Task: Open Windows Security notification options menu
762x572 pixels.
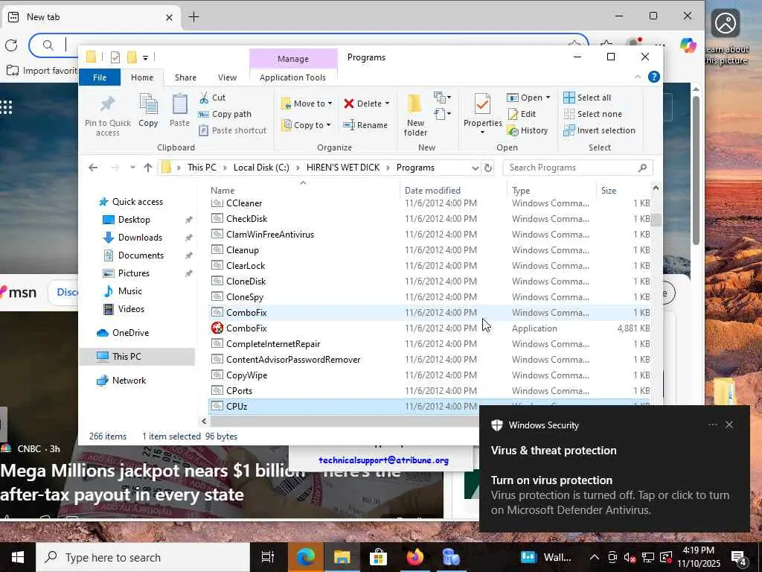Action: (x=712, y=425)
